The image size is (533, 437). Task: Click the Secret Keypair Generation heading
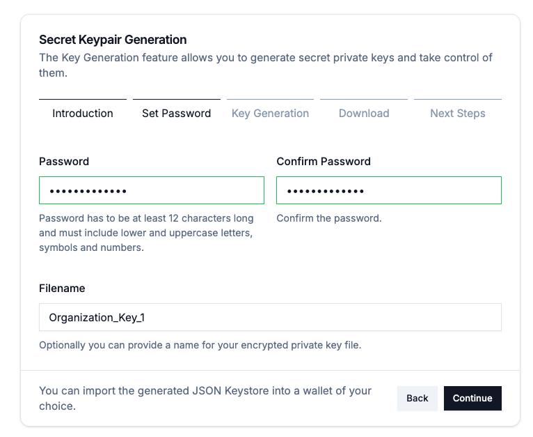coord(113,40)
